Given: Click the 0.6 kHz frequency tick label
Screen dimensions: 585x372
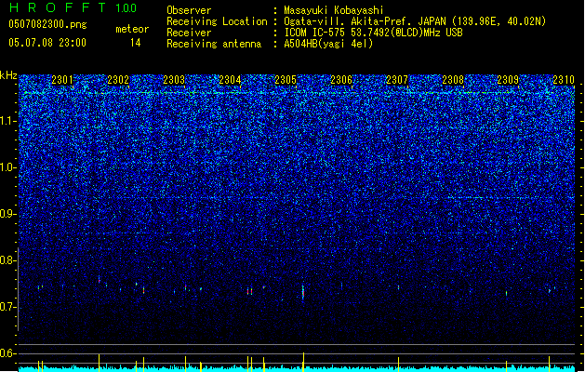Looking at the screenshot, I should [x=8, y=353].
